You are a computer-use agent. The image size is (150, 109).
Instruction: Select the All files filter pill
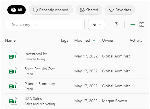coord(16,10)
